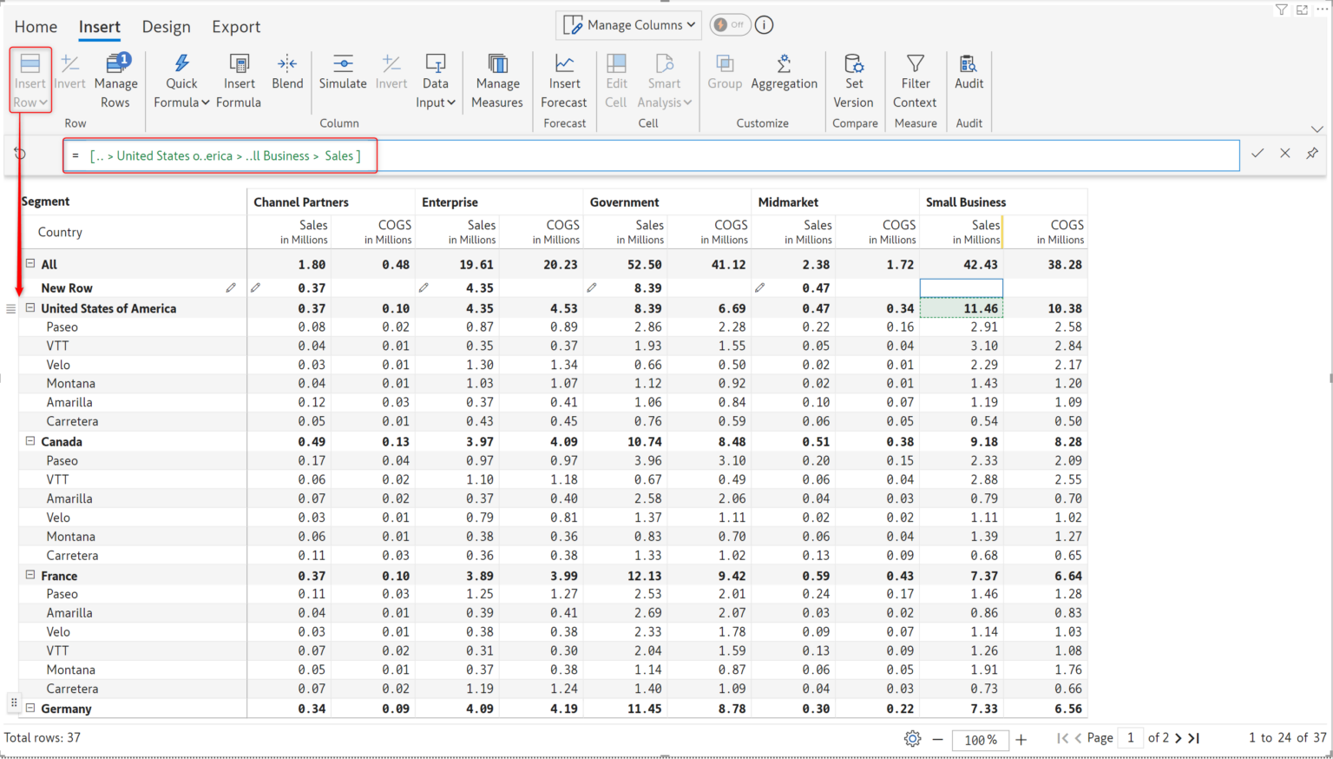Collapse the United States of America group
Viewport: 1333px width, 759px height.
point(30,307)
